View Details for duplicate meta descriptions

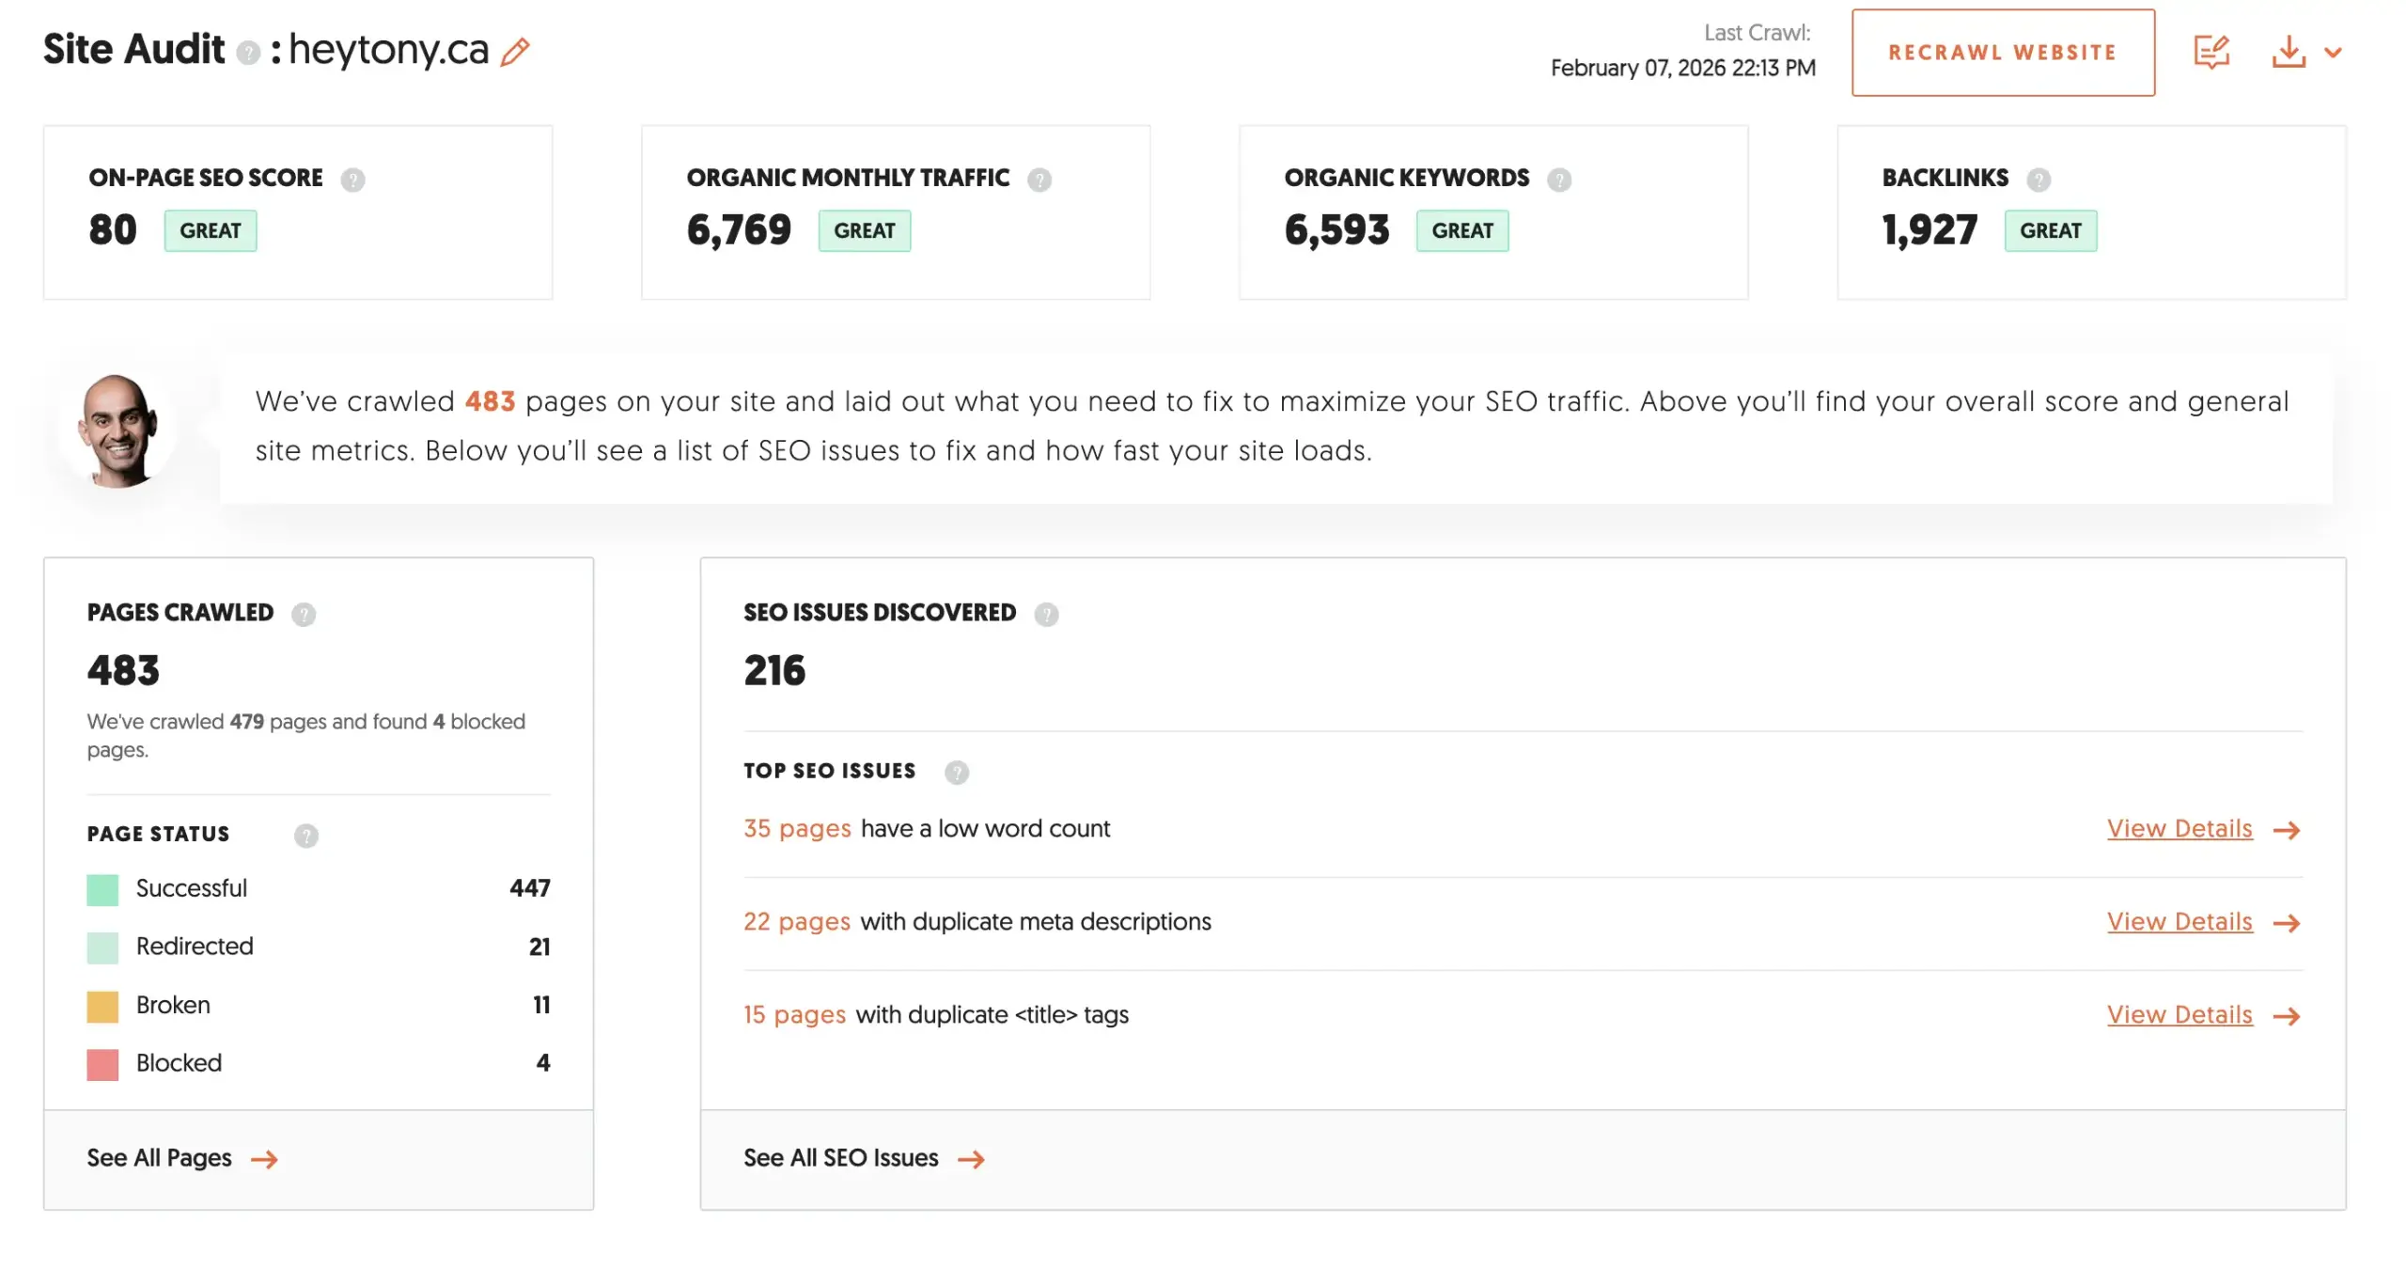(x=2179, y=922)
